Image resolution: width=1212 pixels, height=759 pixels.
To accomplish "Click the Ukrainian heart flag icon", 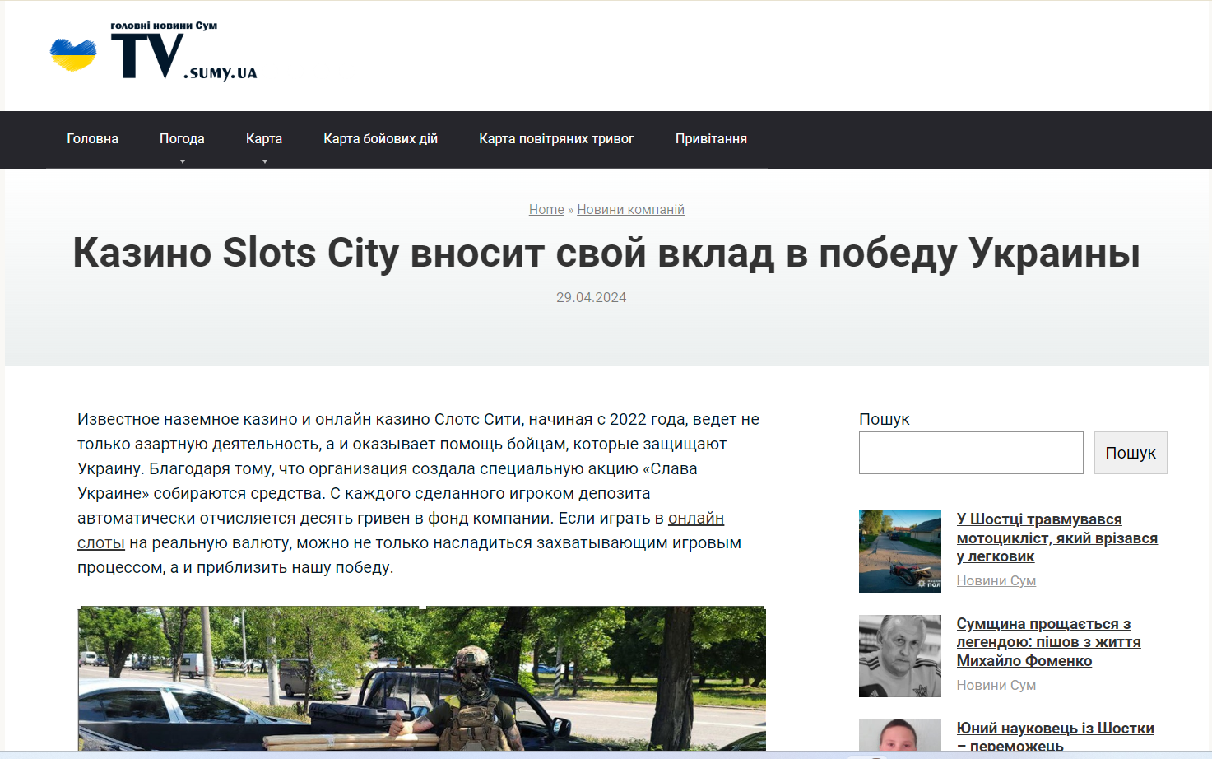I will pyautogui.click(x=73, y=54).
